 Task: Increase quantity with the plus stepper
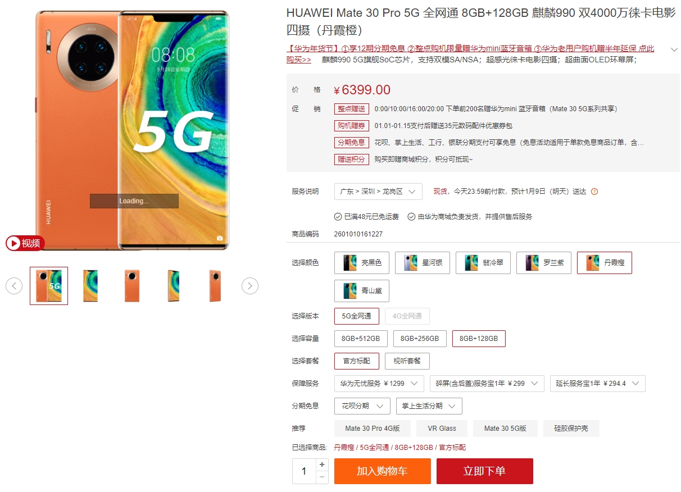click(x=322, y=464)
